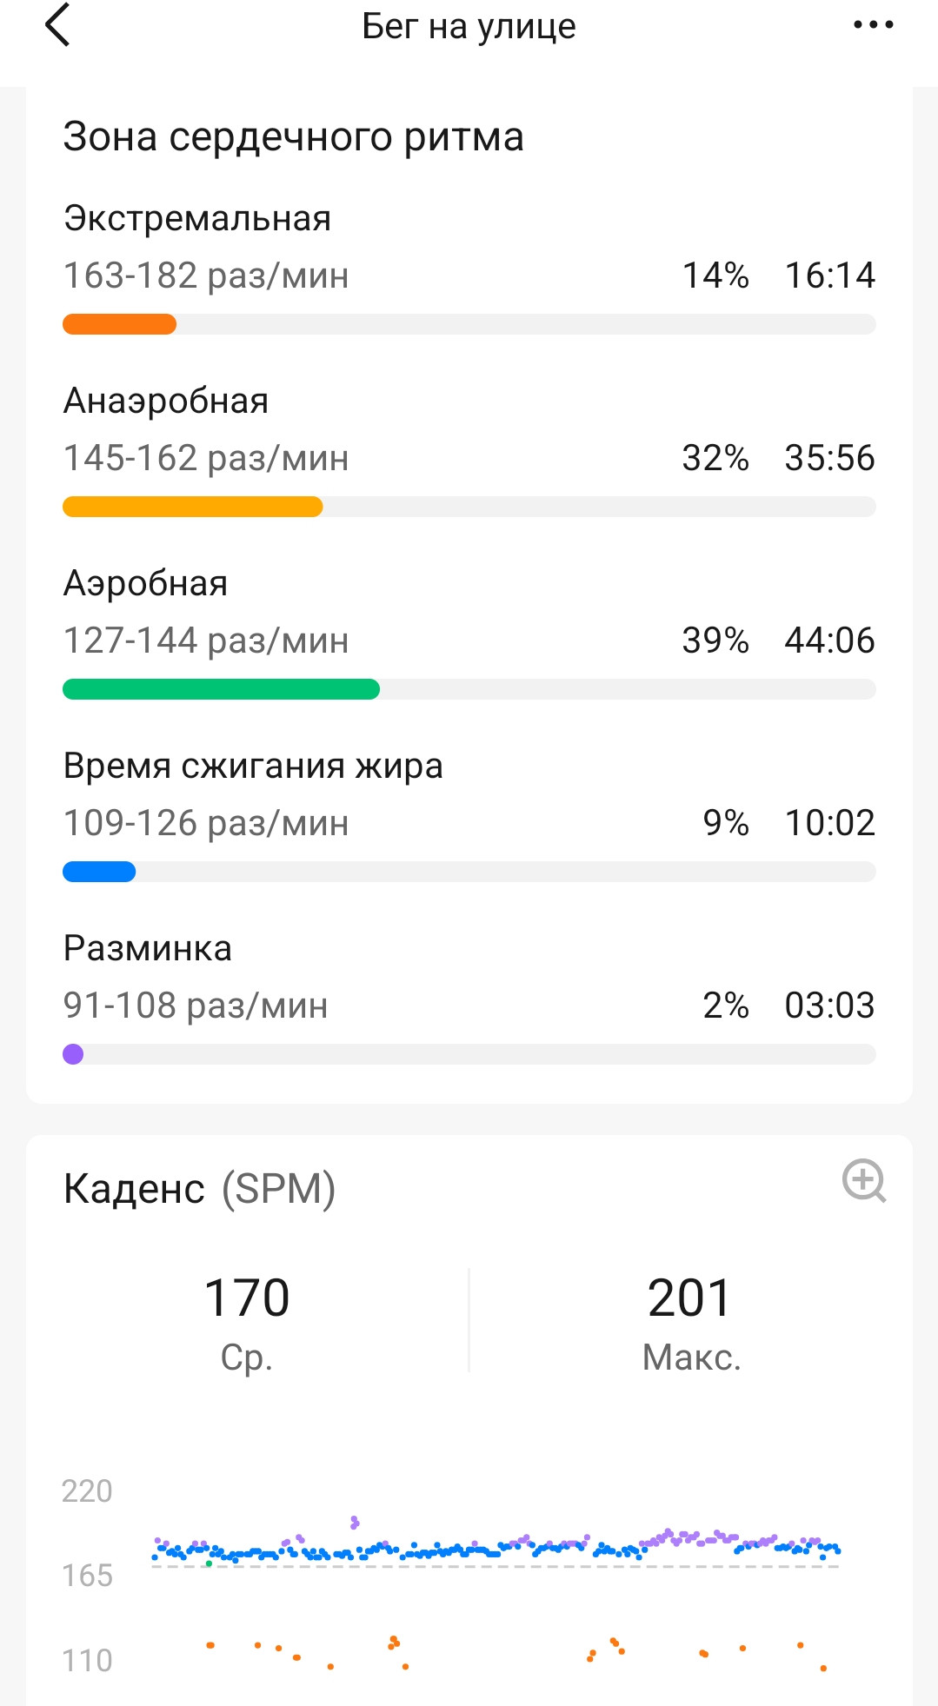Tap the purple peak point on cadence chart
938x1706 pixels.
[x=354, y=1522]
